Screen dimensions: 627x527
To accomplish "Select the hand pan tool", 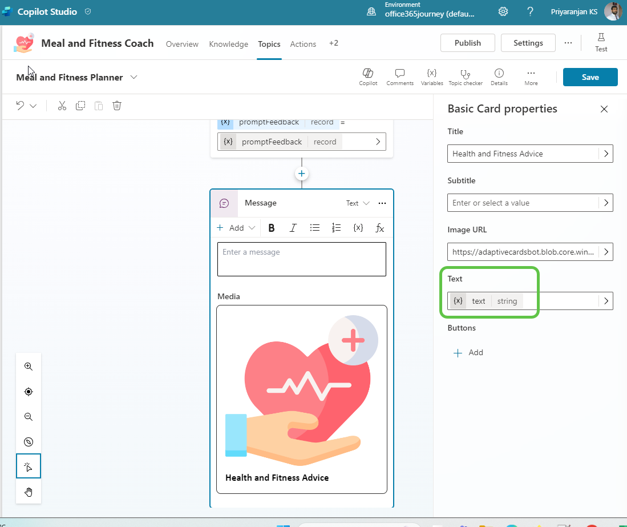I will pos(29,492).
